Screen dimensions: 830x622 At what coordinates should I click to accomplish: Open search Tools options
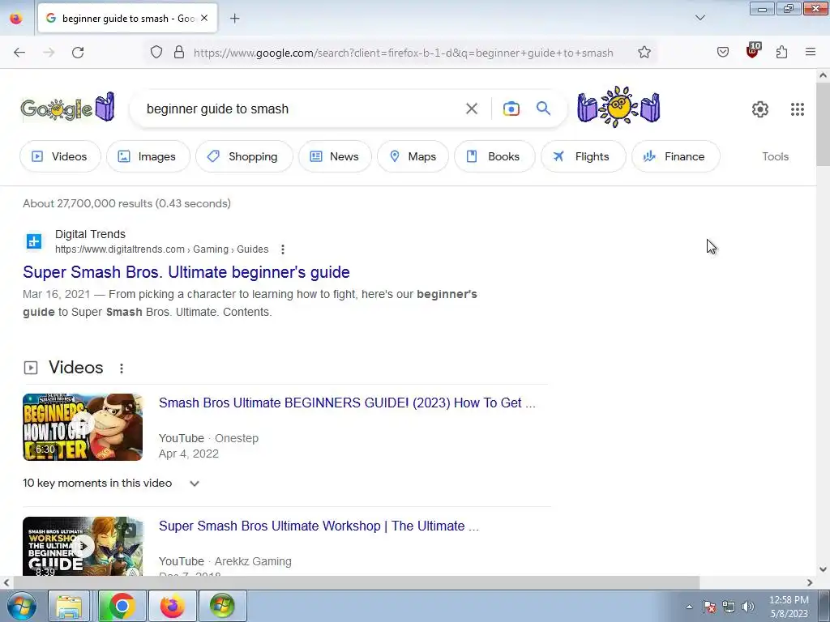tap(775, 156)
